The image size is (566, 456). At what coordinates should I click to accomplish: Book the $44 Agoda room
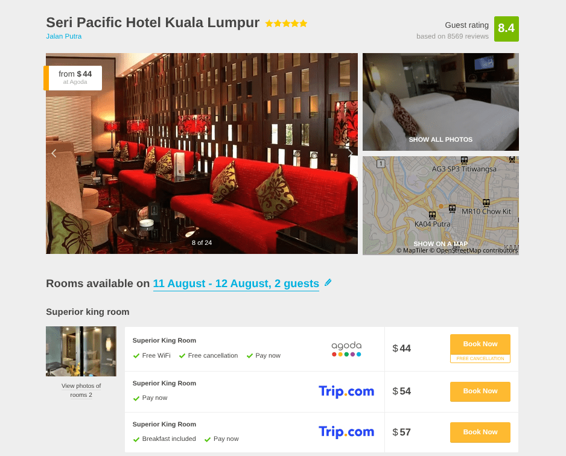(x=480, y=344)
